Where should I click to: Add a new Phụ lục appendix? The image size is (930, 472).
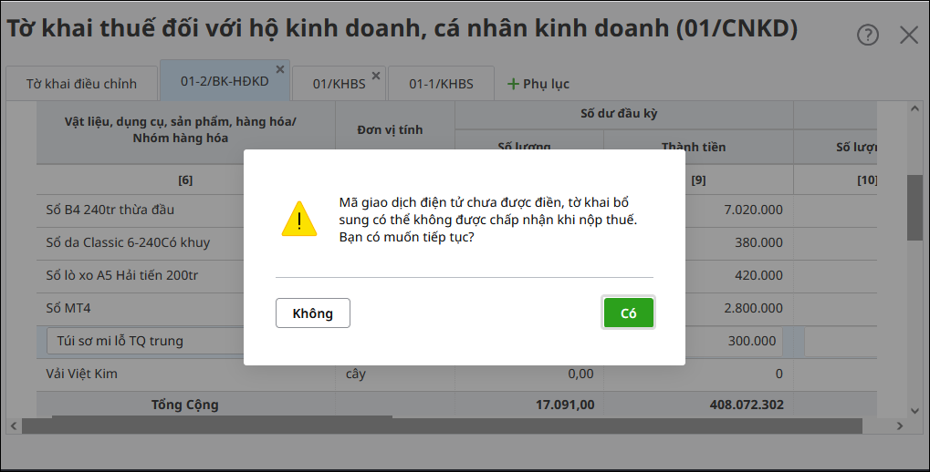pos(538,84)
